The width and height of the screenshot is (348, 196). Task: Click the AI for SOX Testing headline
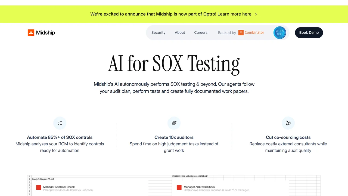174,64
